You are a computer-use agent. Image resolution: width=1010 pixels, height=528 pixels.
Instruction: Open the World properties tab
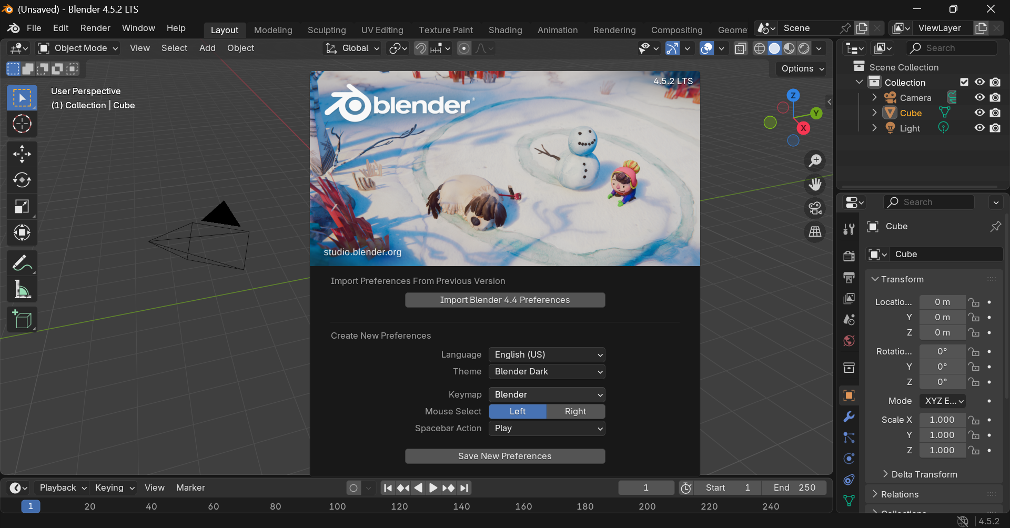tap(849, 341)
